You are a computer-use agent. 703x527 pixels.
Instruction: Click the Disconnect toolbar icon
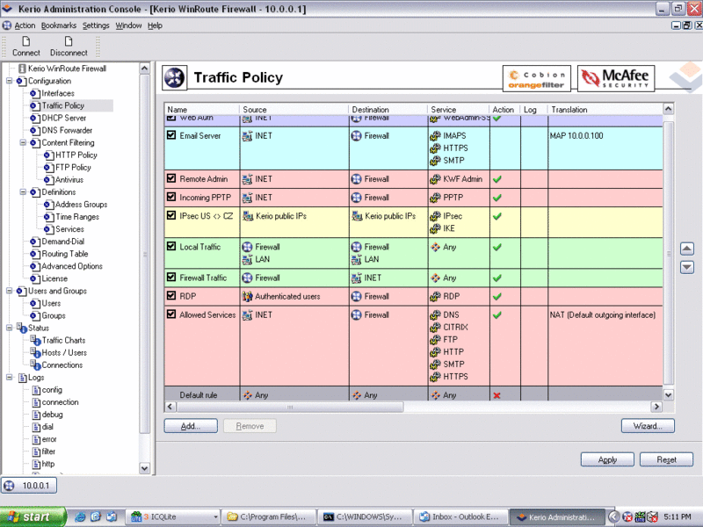tap(69, 41)
